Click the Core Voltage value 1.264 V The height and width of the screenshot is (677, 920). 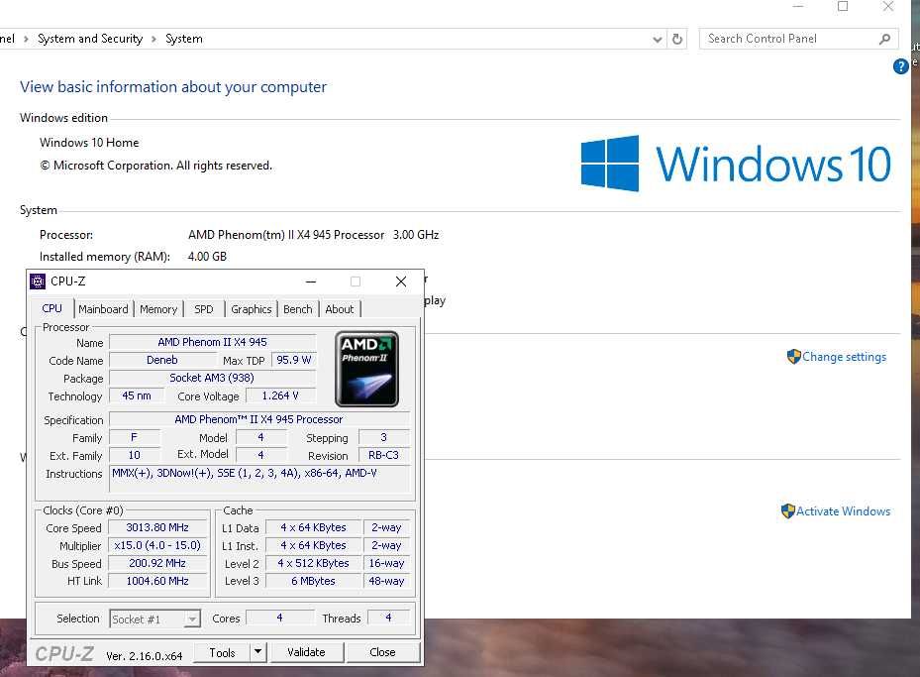tap(280, 395)
